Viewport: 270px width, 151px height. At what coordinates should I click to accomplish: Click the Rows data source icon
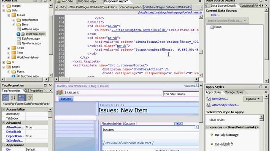(x=212, y=27)
